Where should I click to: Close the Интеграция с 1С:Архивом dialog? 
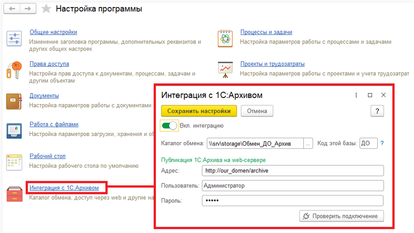[384, 95]
